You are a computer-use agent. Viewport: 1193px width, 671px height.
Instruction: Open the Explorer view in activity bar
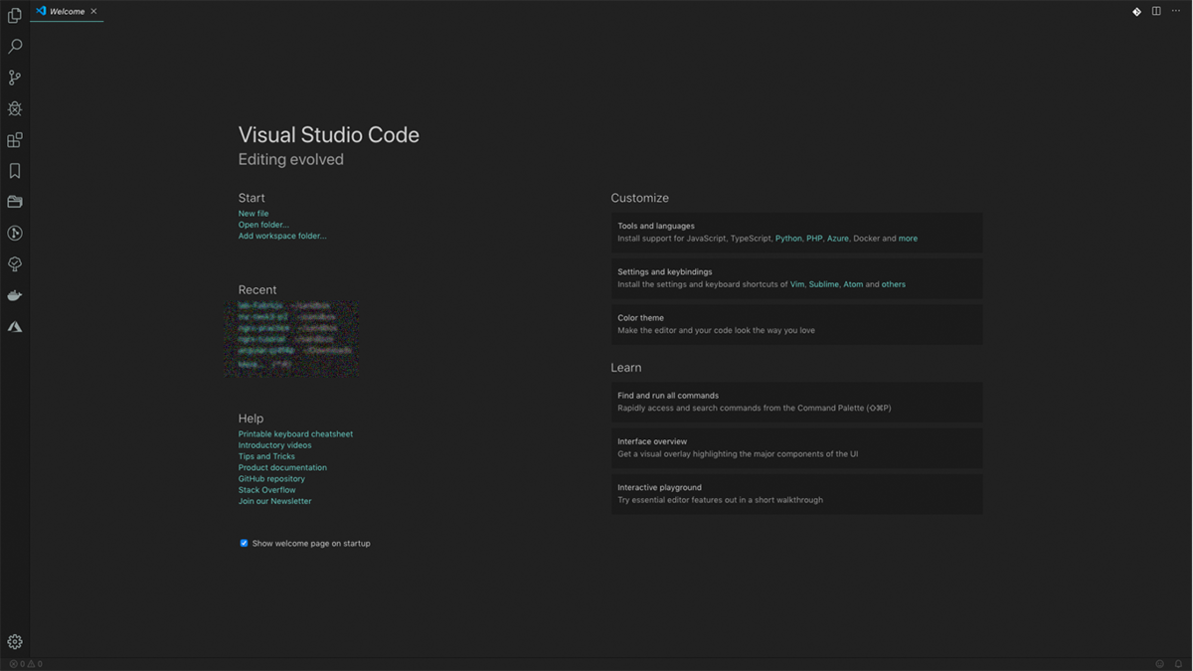15,15
